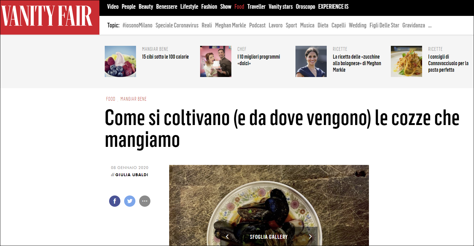Open Speciale Coronavirus topic
Viewport: 474px width, 246px height.
(177, 26)
